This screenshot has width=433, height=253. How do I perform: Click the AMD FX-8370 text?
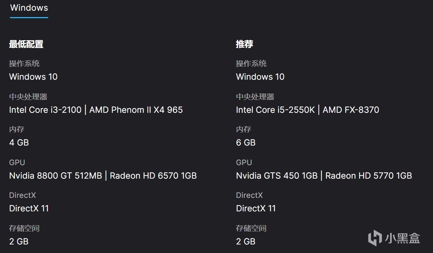[351, 110]
